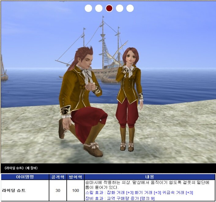Image resolution: width=216 pixels, height=202 pixels.
Task: Click the 공격력 column header
Action: pyautogui.click(x=58, y=177)
